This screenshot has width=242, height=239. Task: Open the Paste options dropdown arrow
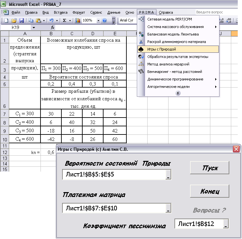[44, 21]
